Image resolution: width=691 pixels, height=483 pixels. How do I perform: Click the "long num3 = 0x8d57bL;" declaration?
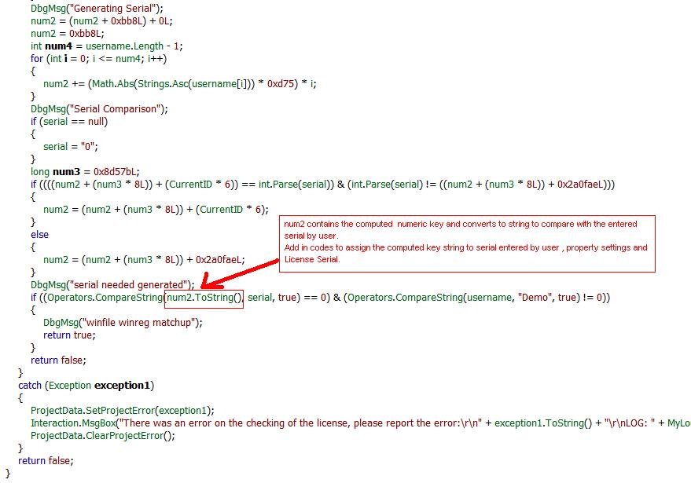[x=85, y=172]
